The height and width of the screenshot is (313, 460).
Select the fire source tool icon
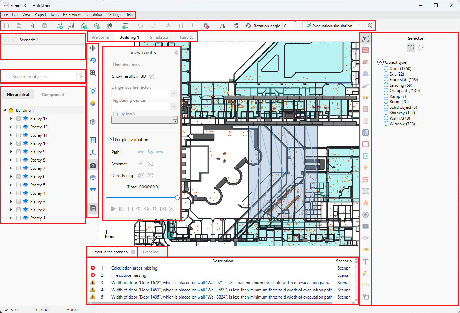click(x=365, y=203)
